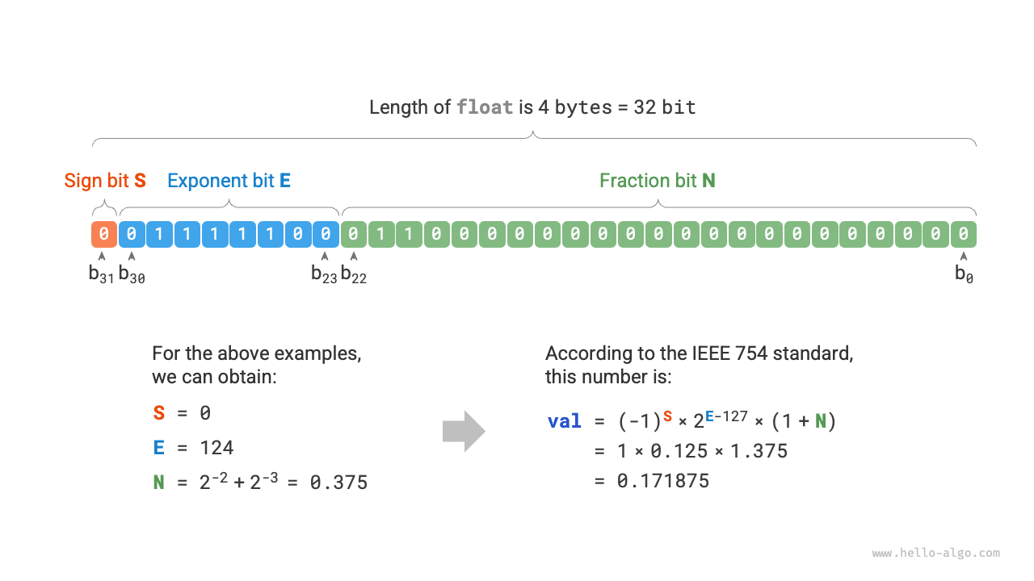Screen dimensions: 1034x581
Task: Select the final result 0.171875
Action: pyautogui.click(x=663, y=482)
